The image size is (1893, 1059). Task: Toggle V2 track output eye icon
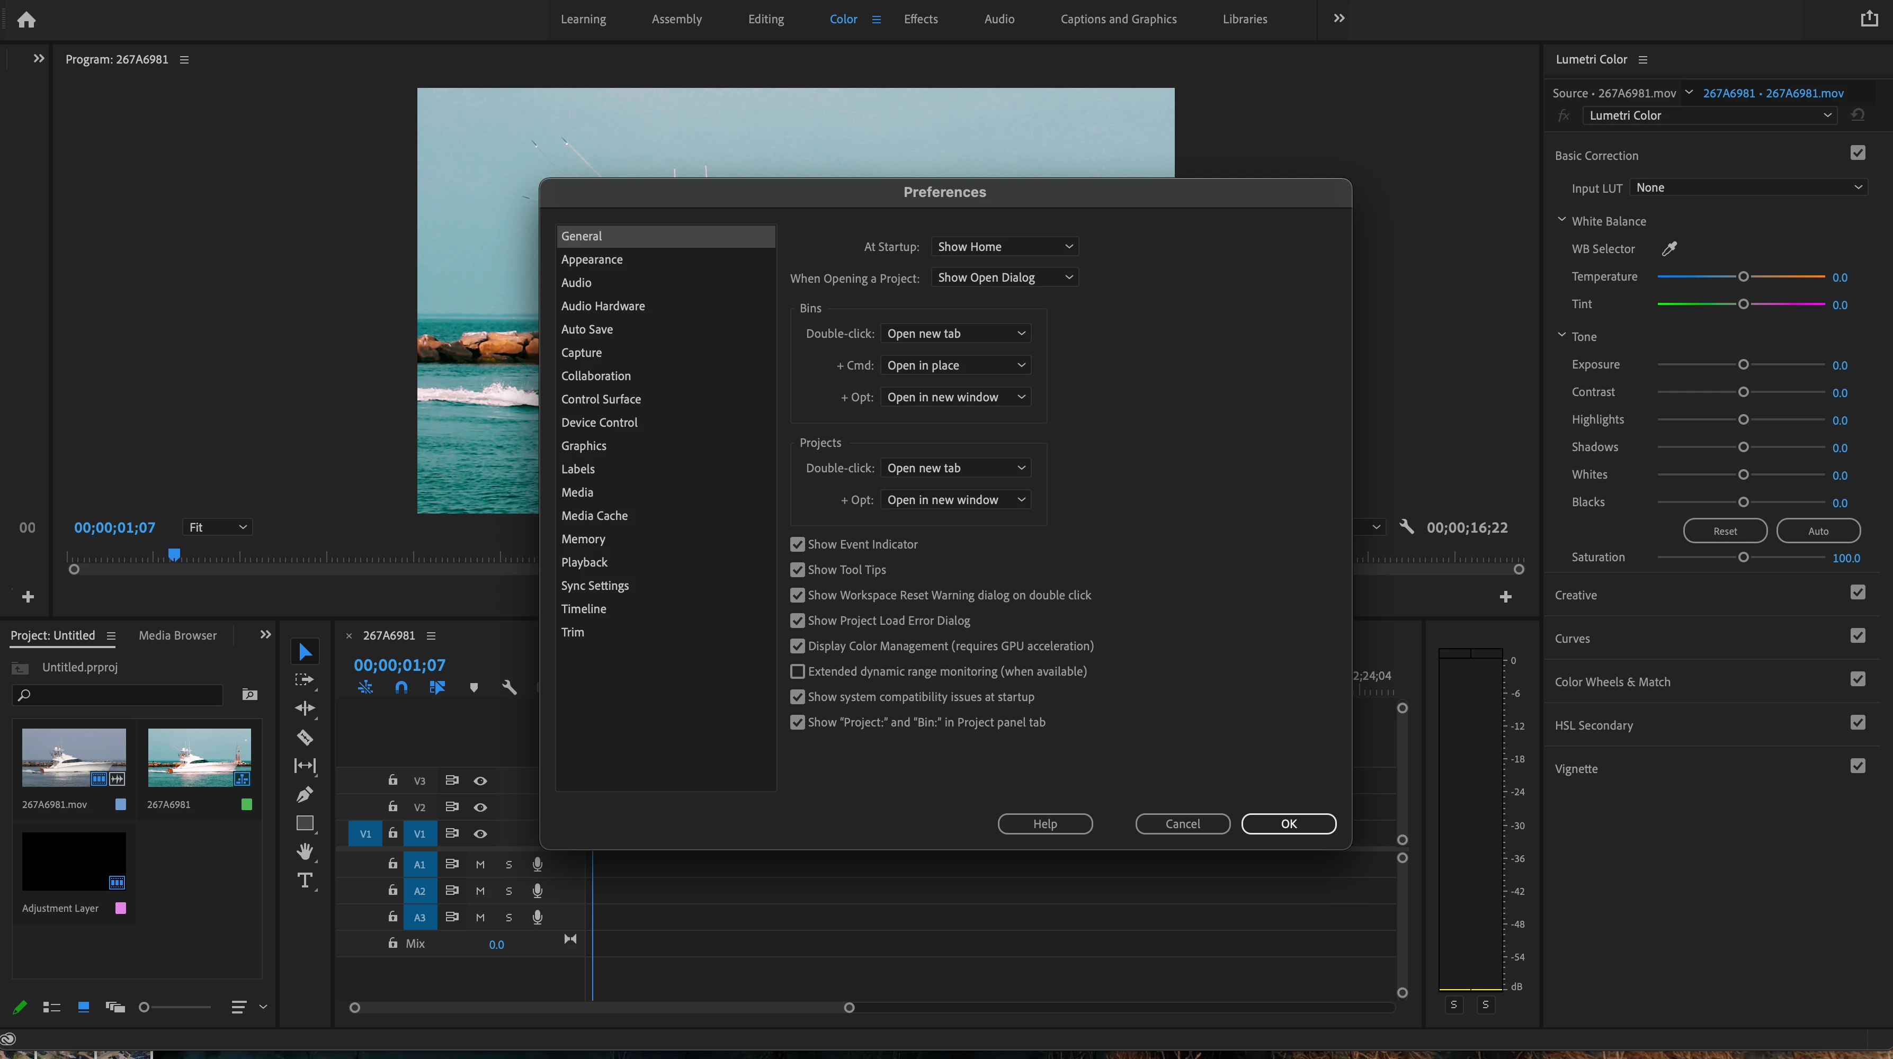pos(480,807)
